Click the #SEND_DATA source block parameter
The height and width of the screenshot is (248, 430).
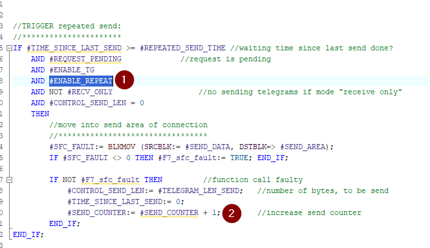tap(208, 147)
